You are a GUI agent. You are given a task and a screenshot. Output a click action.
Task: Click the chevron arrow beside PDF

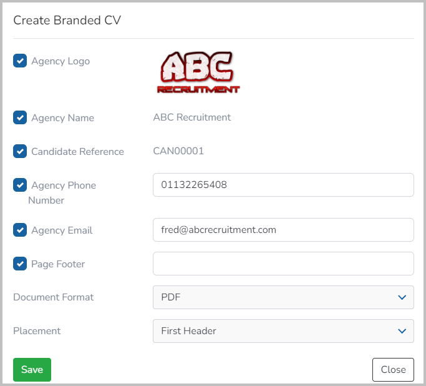pyautogui.click(x=402, y=297)
